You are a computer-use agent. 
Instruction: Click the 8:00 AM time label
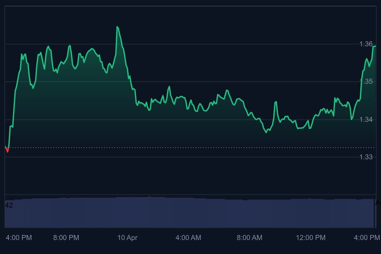(250, 237)
